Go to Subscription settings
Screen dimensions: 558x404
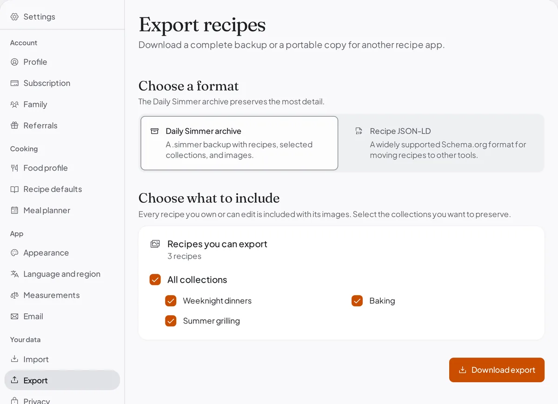click(x=62, y=83)
